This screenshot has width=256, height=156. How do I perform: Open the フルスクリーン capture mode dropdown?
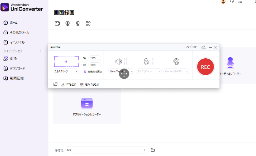tap(66, 71)
